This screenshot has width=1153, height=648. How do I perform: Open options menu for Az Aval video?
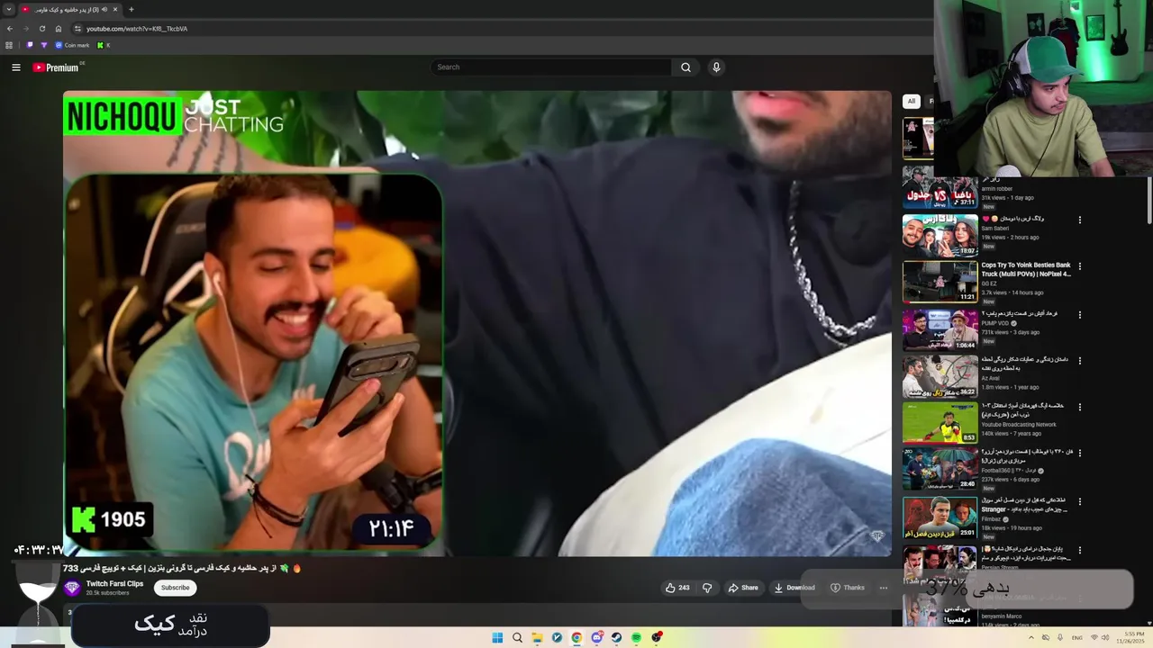click(x=1079, y=360)
